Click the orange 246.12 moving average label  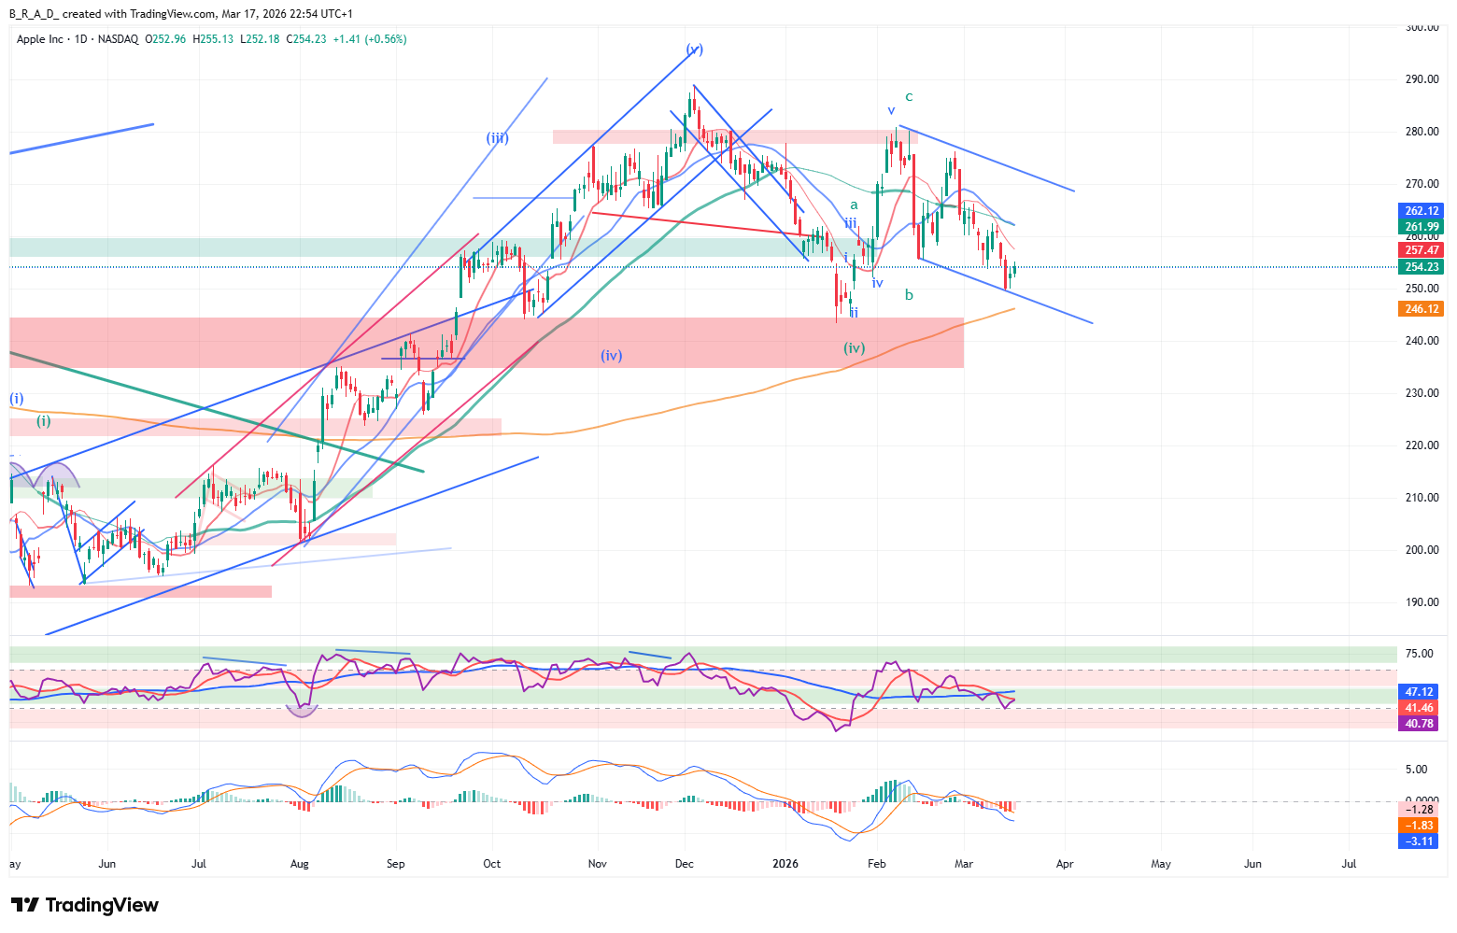coord(1421,309)
